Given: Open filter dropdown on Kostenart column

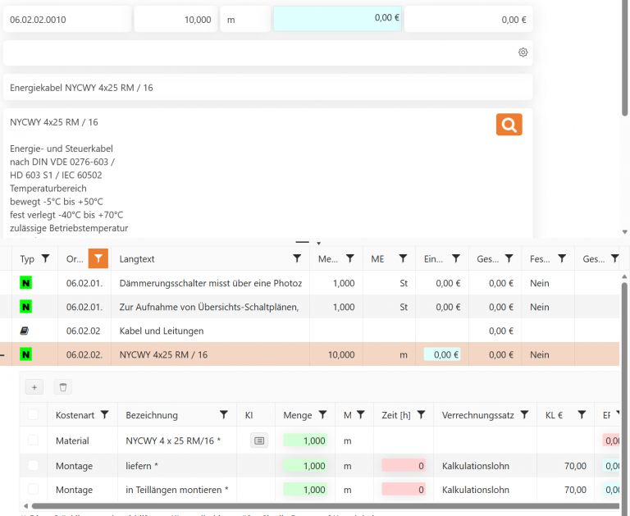Looking at the screenshot, I should click(x=105, y=415).
